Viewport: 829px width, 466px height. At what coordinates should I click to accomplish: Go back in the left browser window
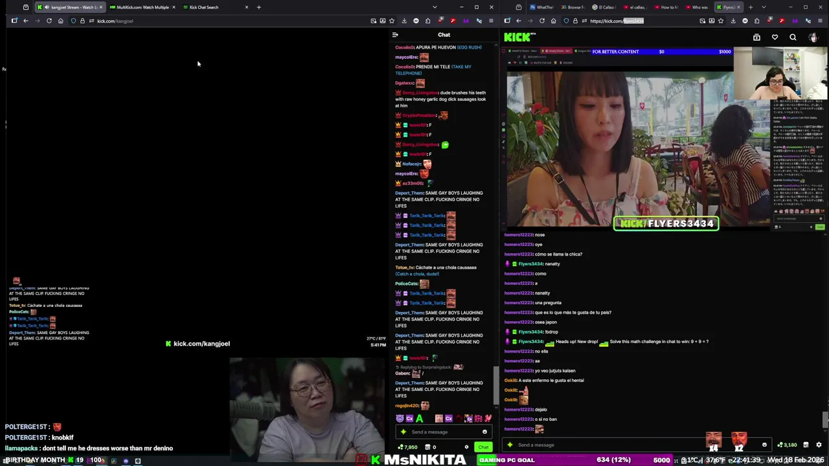(x=26, y=21)
